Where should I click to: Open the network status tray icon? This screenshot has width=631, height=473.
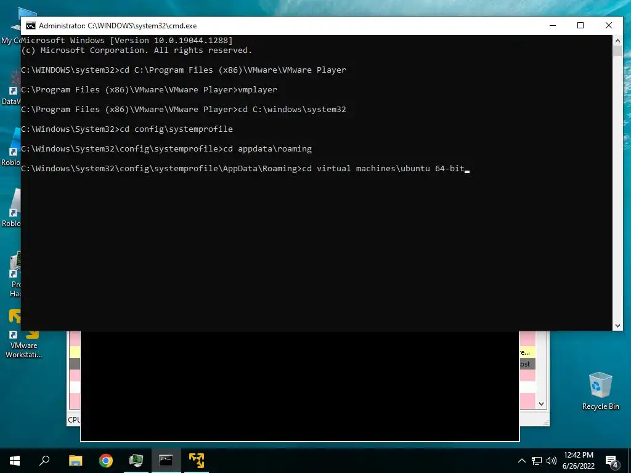pos(537,461)
